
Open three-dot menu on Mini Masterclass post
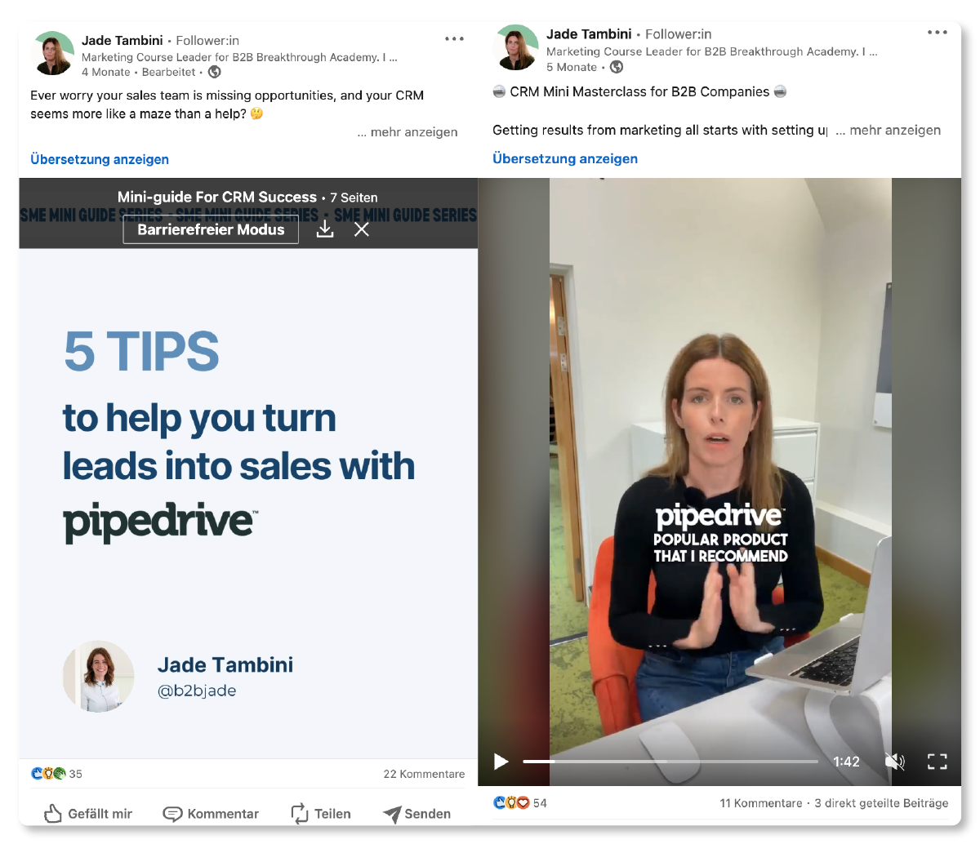point(938,33)
